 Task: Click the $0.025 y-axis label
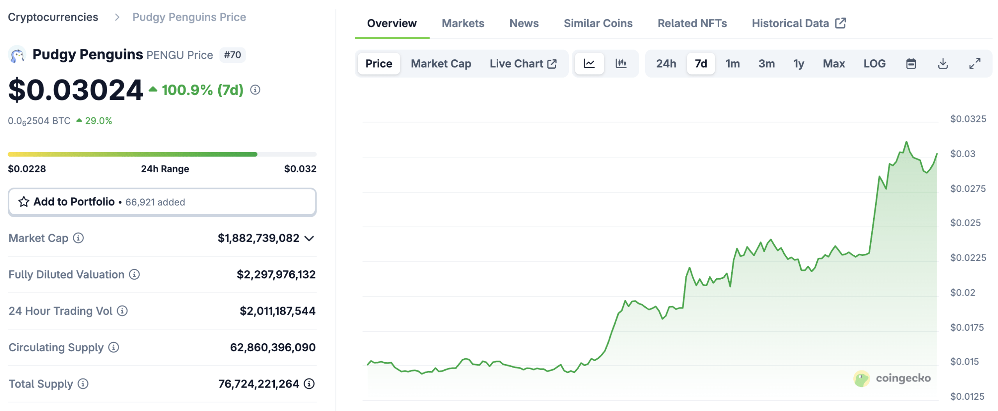click(965, 223)
